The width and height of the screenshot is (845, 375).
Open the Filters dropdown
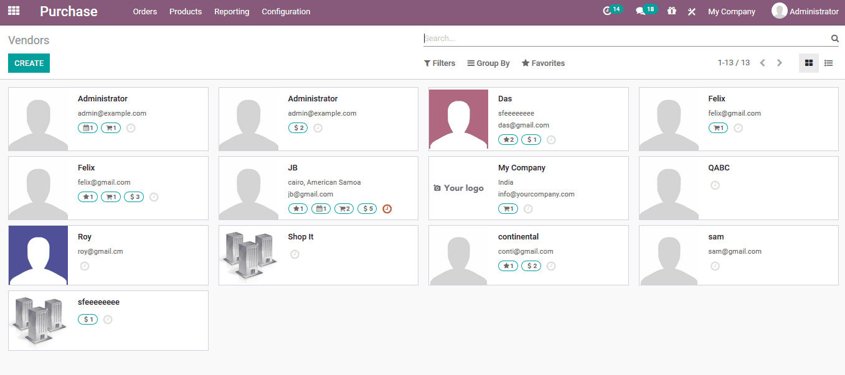[x=439, y=63]
